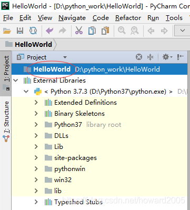Select the pythonwin folder row
Image resolution: width=190 pixels, height=210 pixels.
69,169
